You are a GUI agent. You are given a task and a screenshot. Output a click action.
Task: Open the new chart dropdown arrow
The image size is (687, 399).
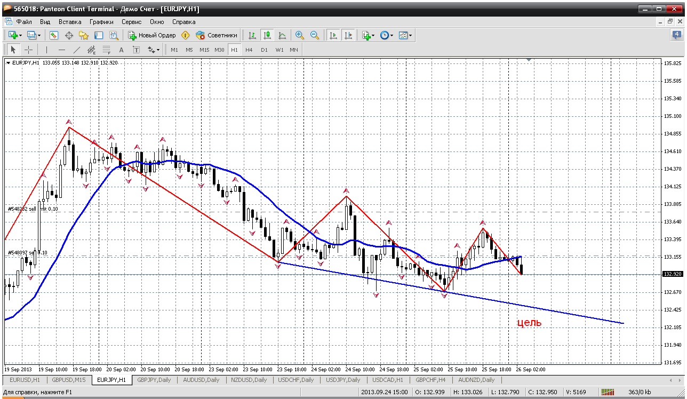click(20, 35)
